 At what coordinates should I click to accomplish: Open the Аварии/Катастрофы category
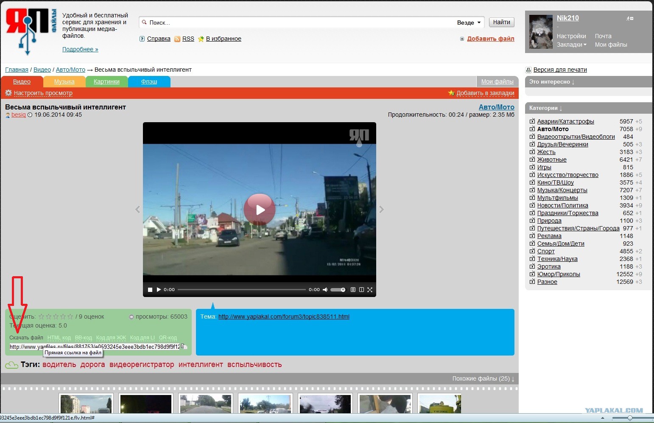[x=565, y=121]
